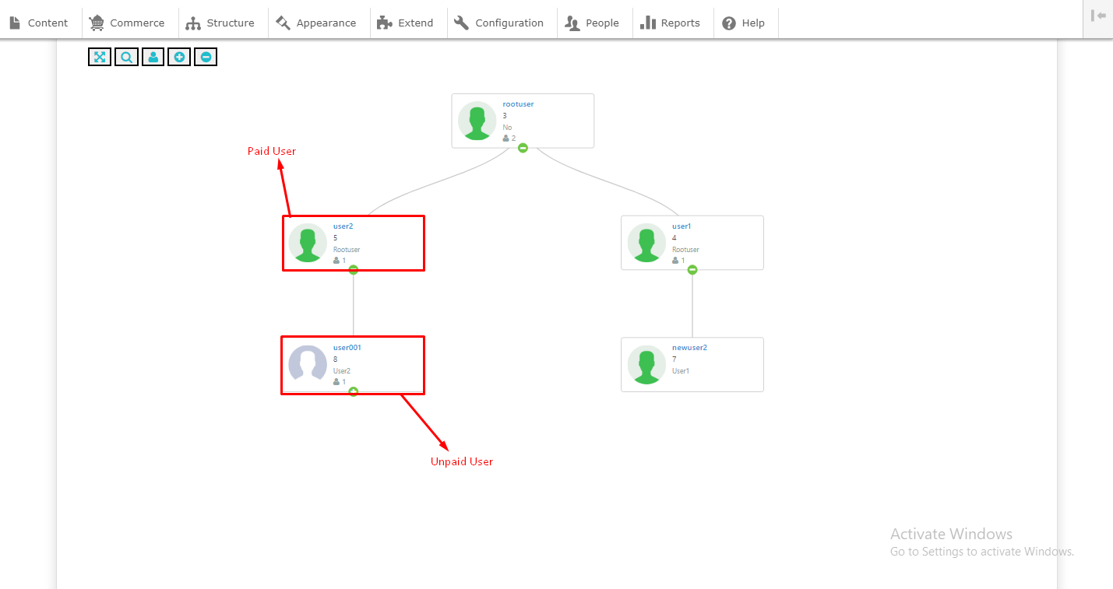Click the grey unpaid avatar of user001
This screenshot has height=589, width=1113.
pos(308,364)
